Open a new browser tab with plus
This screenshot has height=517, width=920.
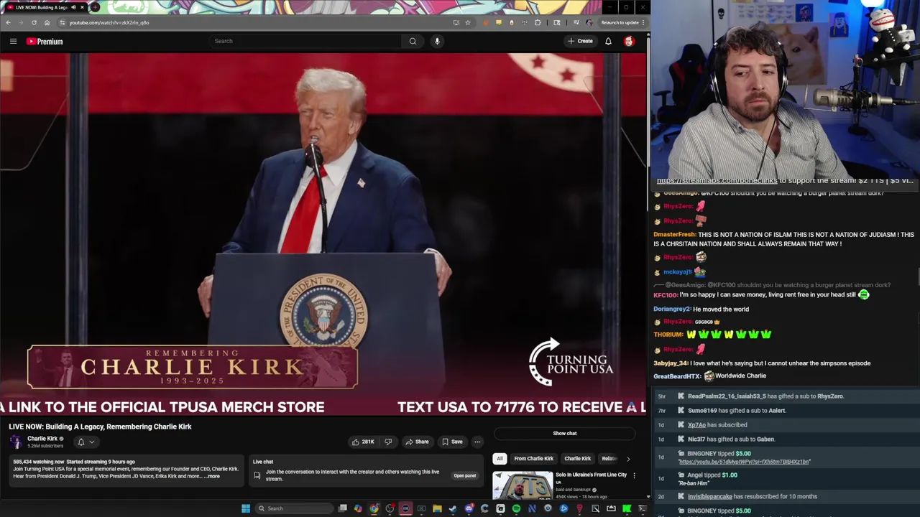94,7
